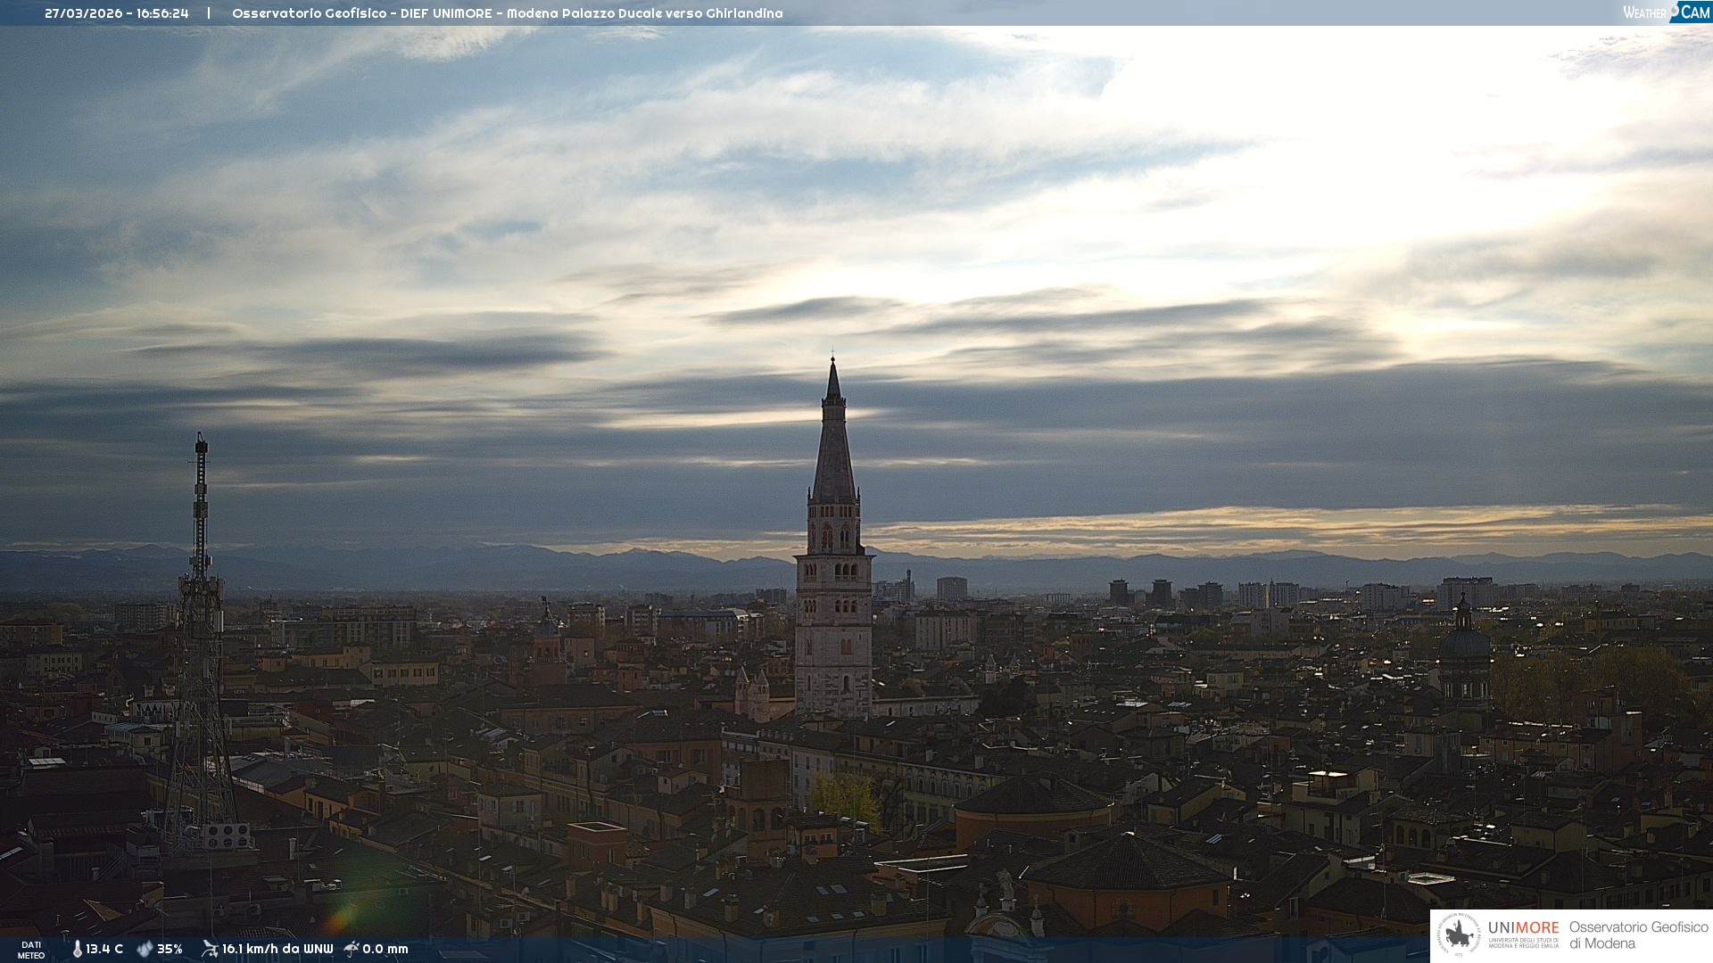Click the 0.0 mm rainfall value
This screenshot has height=963, width=1713.
[x=385, y=950]
